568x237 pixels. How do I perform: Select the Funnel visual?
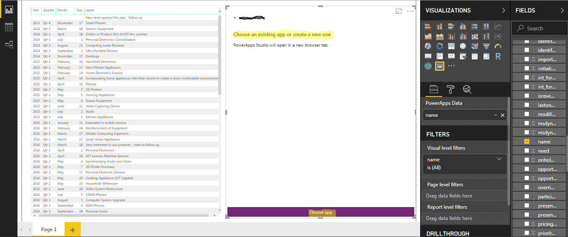point(486,46)
